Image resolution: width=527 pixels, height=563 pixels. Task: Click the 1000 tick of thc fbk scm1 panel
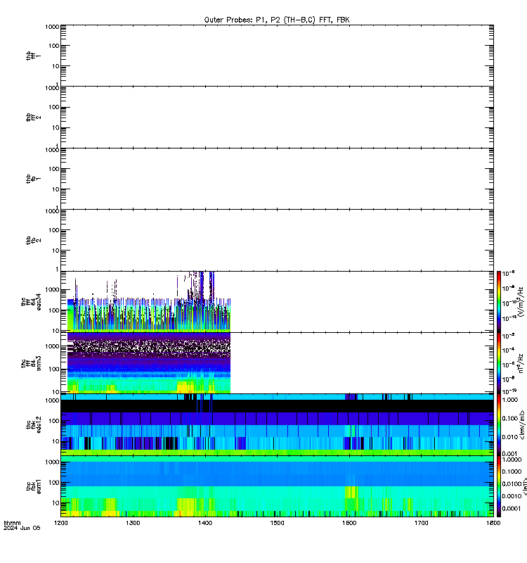[x=52, y=462]
